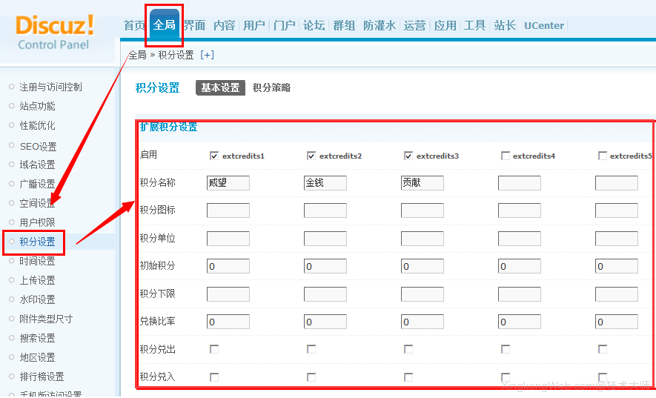Open the 论坛 top menu
The width and height of the screenshot is (656, 398).
pos(314,25)
